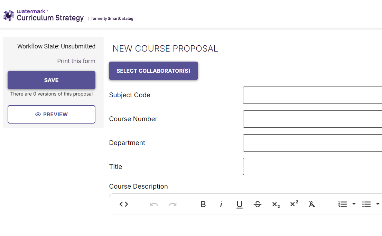Open the source code view icon
This screenshot has height=236, width=382.
click(124, 204)
